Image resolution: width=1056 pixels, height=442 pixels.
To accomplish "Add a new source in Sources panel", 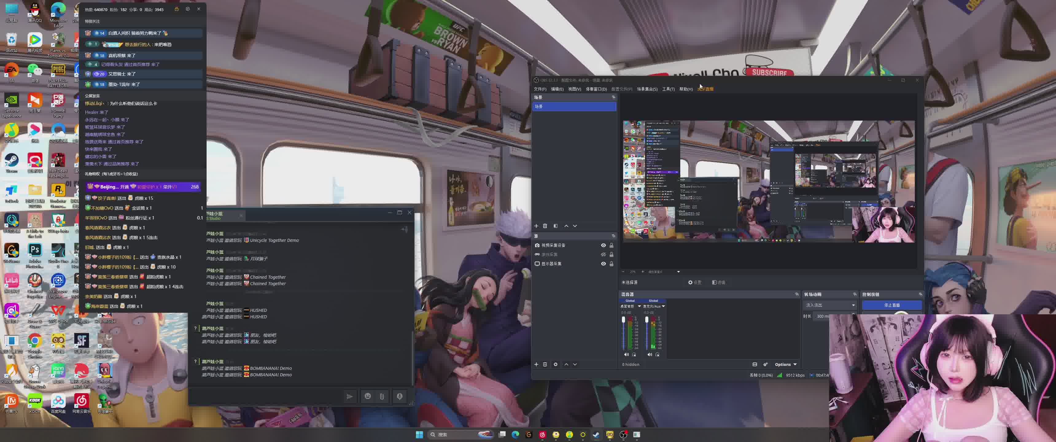I will (x=536, y=365).
